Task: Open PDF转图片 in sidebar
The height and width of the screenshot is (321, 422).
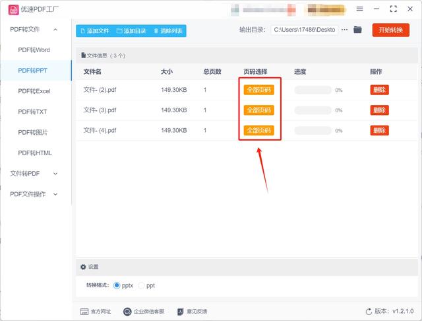Action: click(x=32, y=132)
